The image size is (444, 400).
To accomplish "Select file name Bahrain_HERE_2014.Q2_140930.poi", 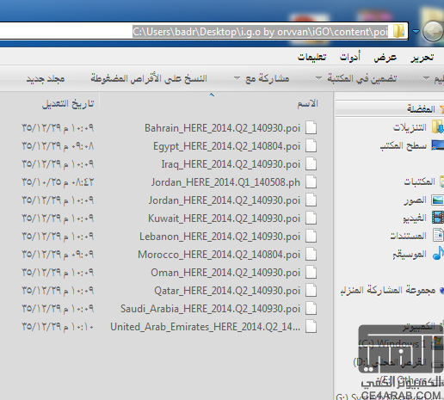I will pyautogui.click(x=222, y=128).
